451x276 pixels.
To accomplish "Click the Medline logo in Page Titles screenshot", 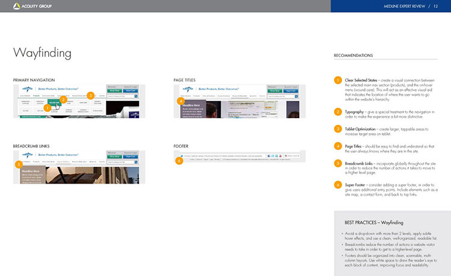I will coord(188,89).
